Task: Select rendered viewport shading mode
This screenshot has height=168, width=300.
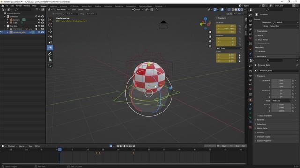Action: [242, 10]
